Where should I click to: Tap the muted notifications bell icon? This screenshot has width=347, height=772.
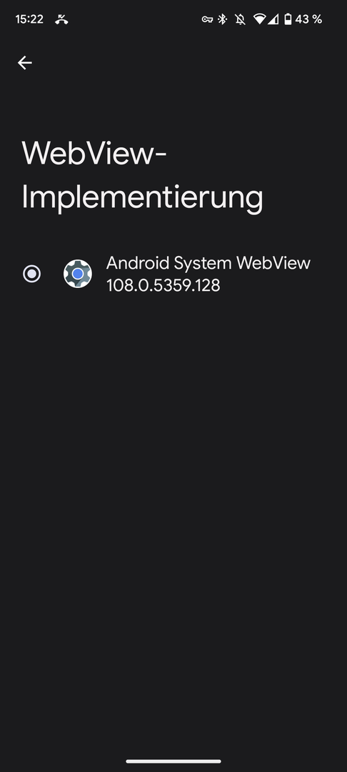[x=240, y=20]
